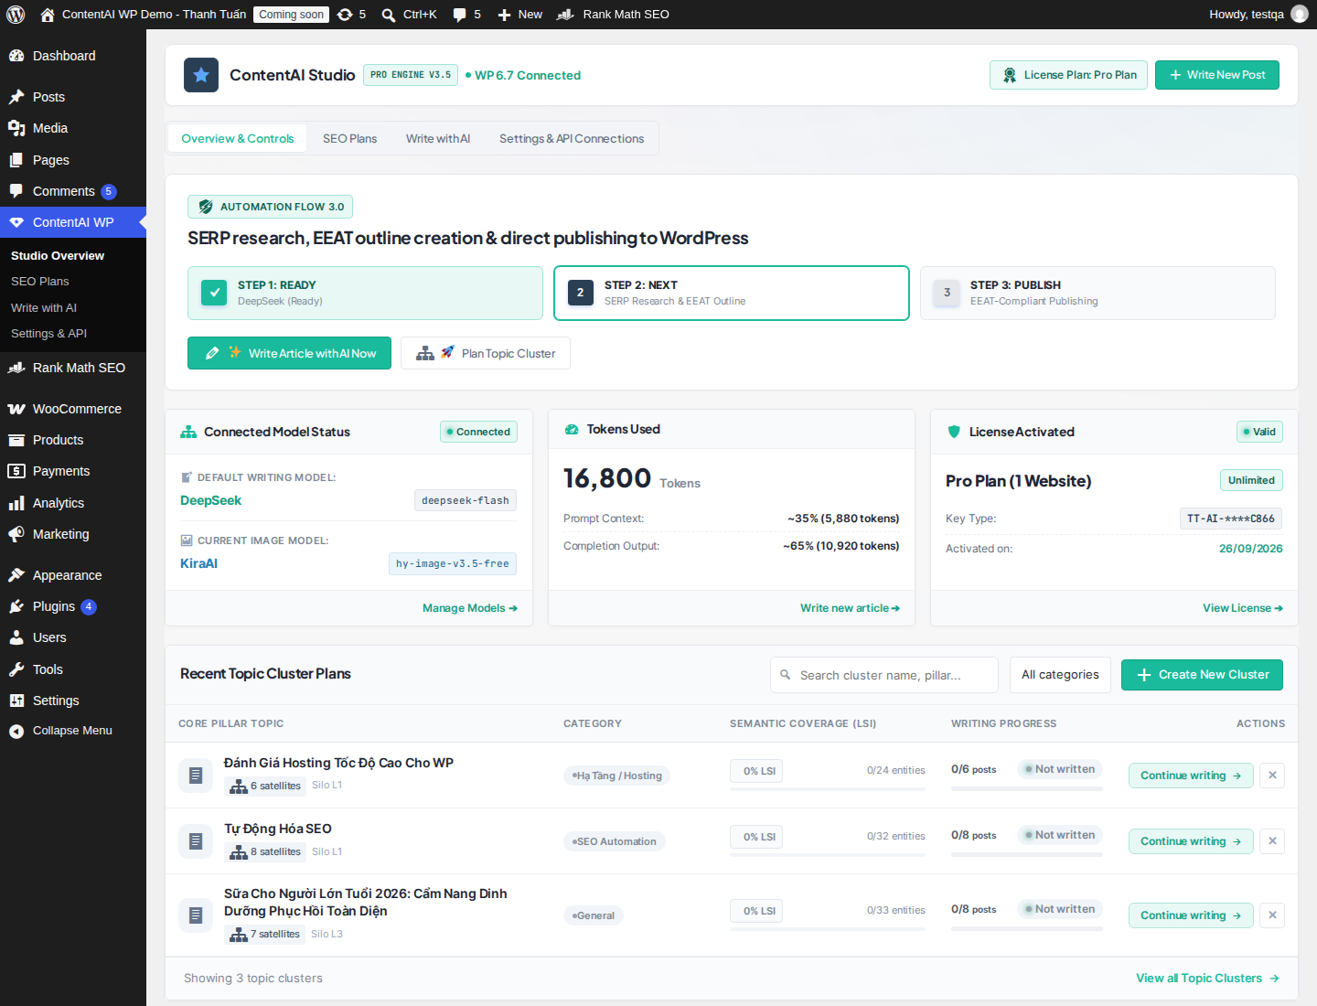
Task: Switch to the SEO Plans tab
Action: point(349,139)
